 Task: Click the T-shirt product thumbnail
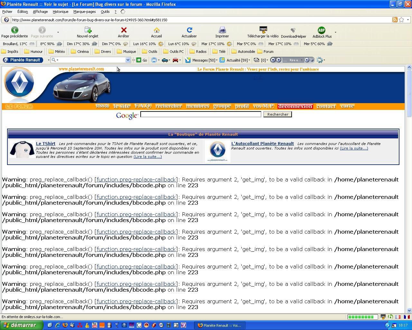[x=22, y=150]
